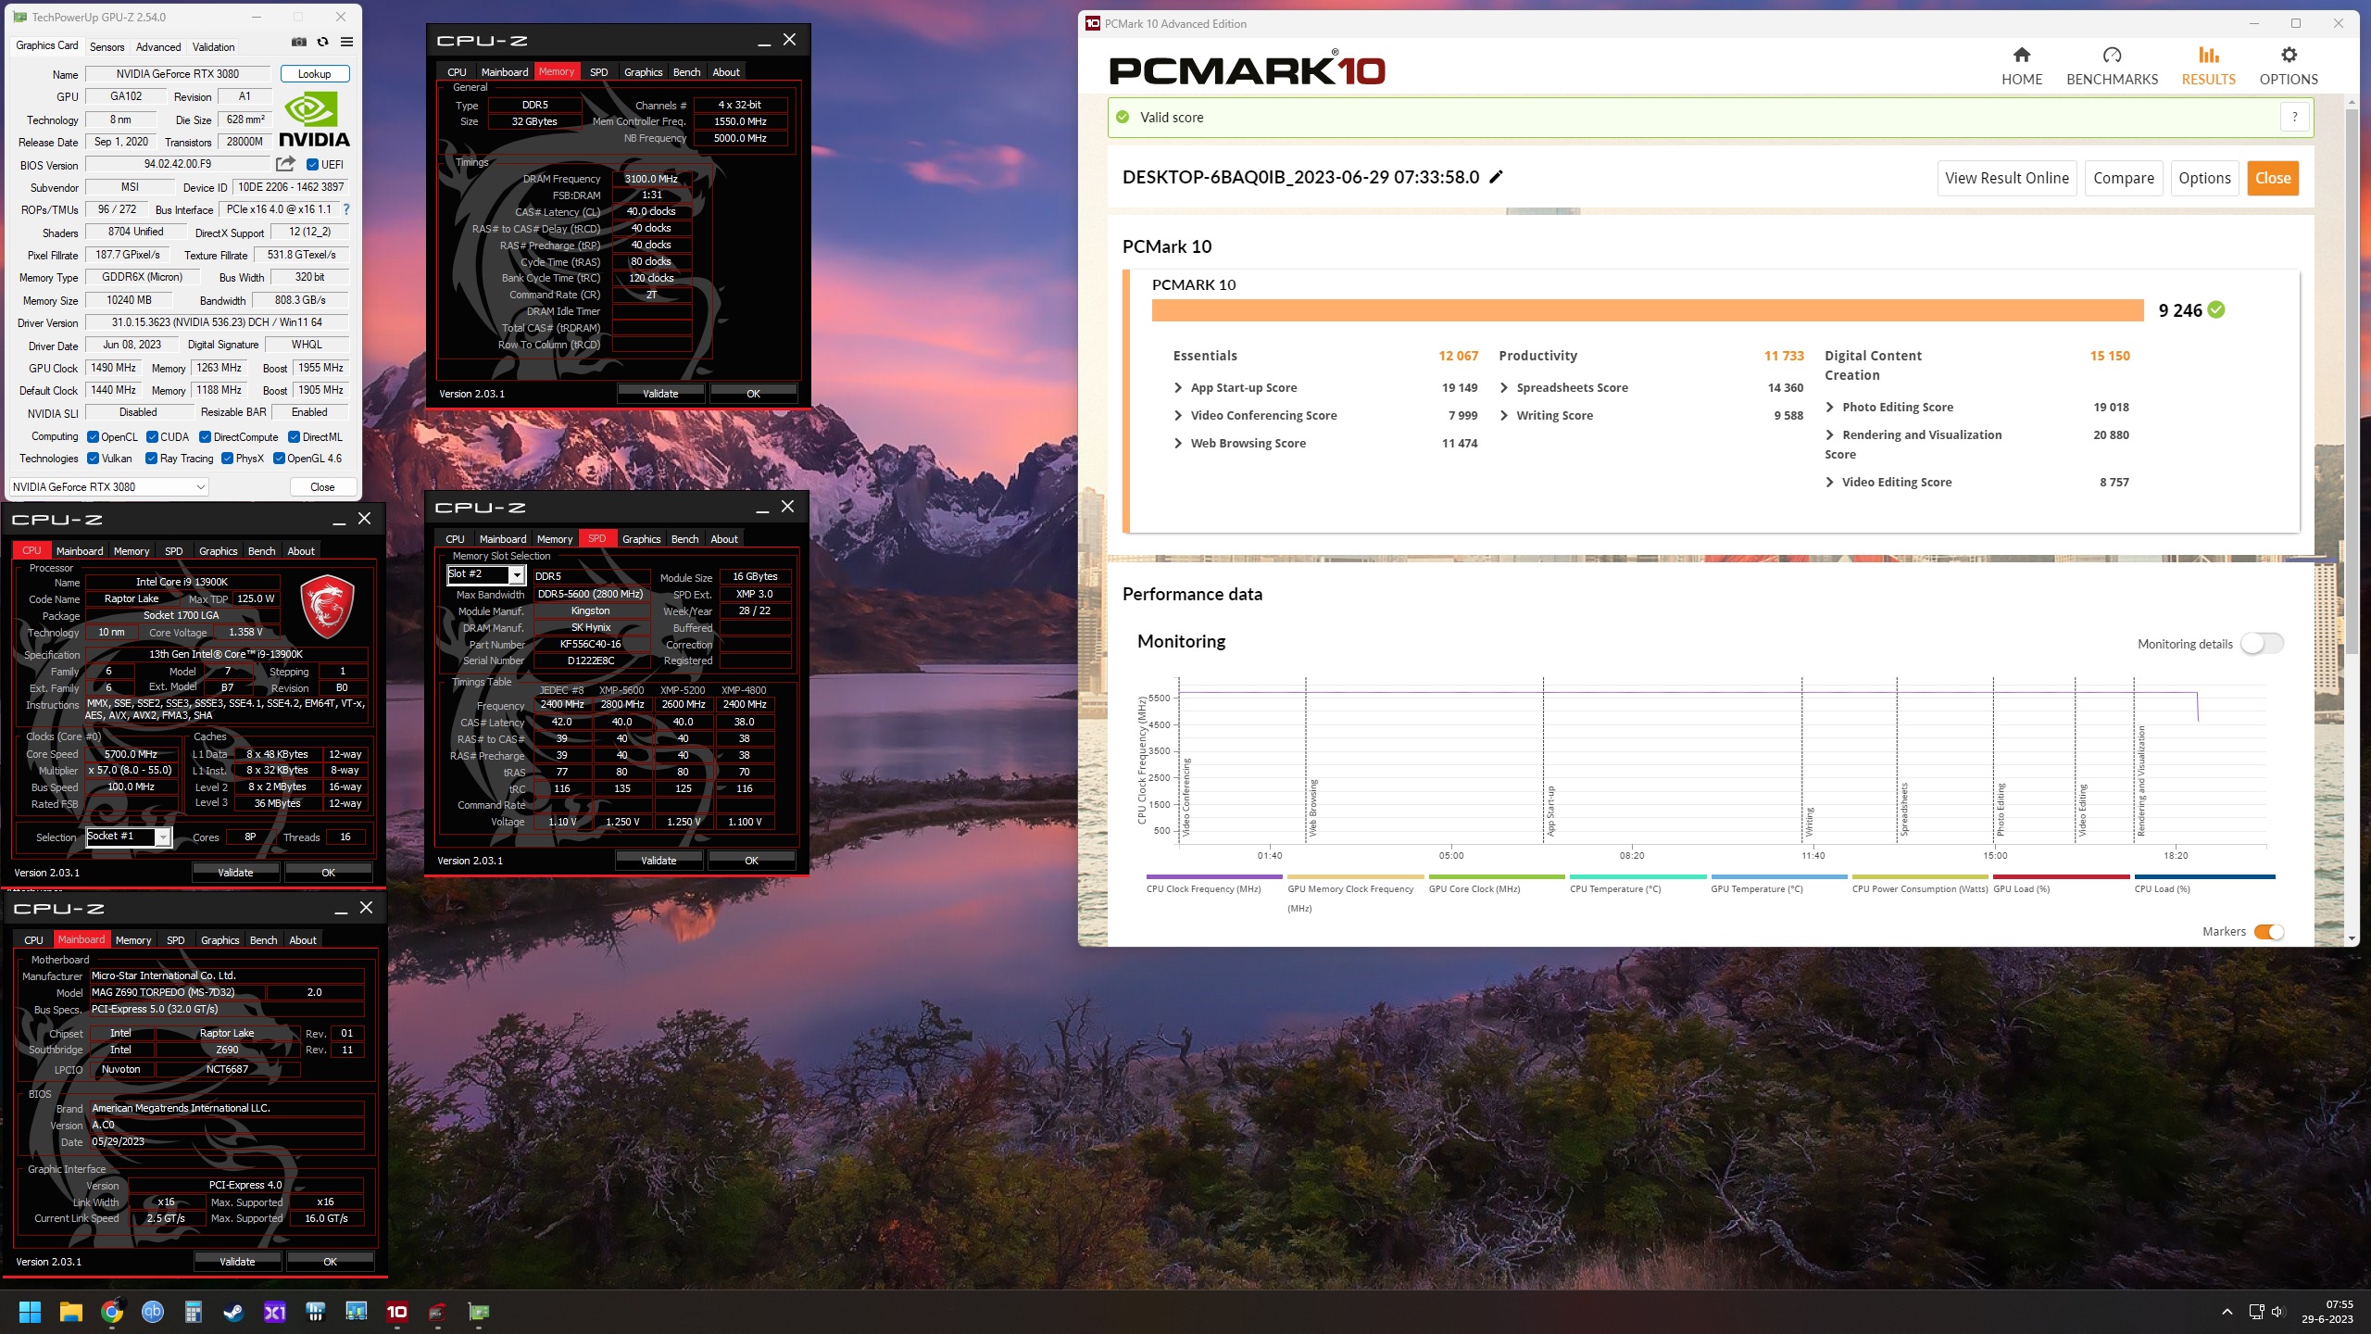The width and height of the screenshot is (2371, 1334).
Task: Expand Web Browsing Score
Action: [x=1178, y=444]
